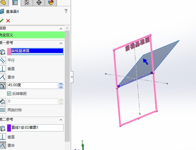Image resolution: width=196 pixels, height=150 pixels.
Task: Collapse the 信息 message section
Action: coord(61,28)
